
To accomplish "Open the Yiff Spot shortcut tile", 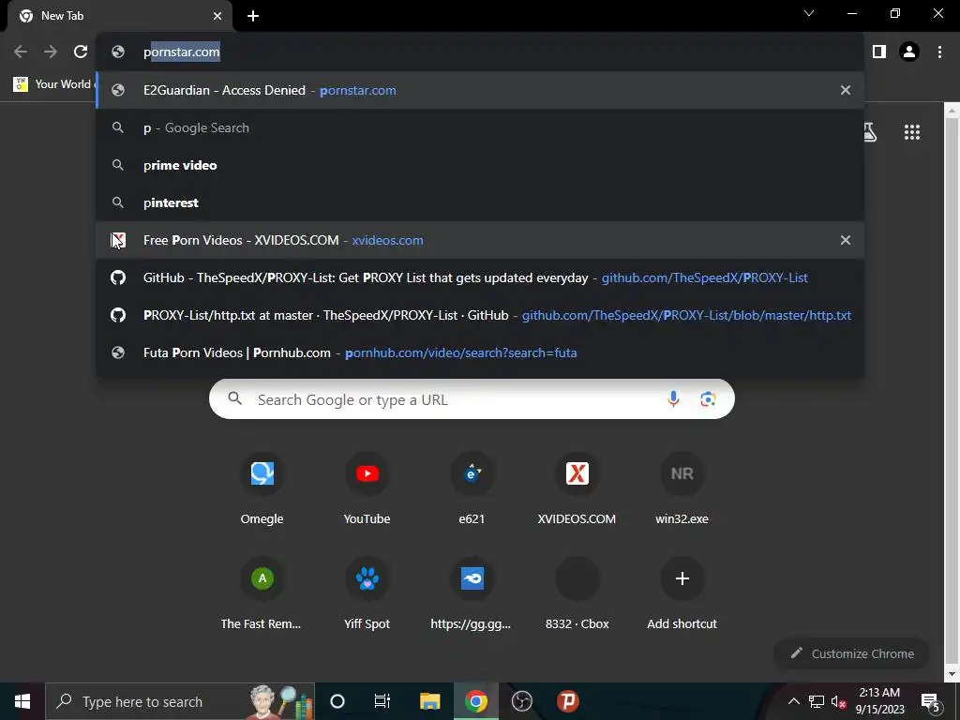I will point(367,594).
